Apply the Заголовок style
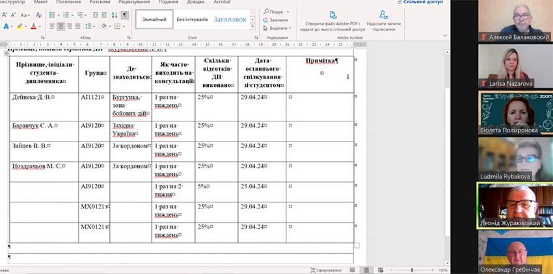Screen dimensions: 553x274 230,19
